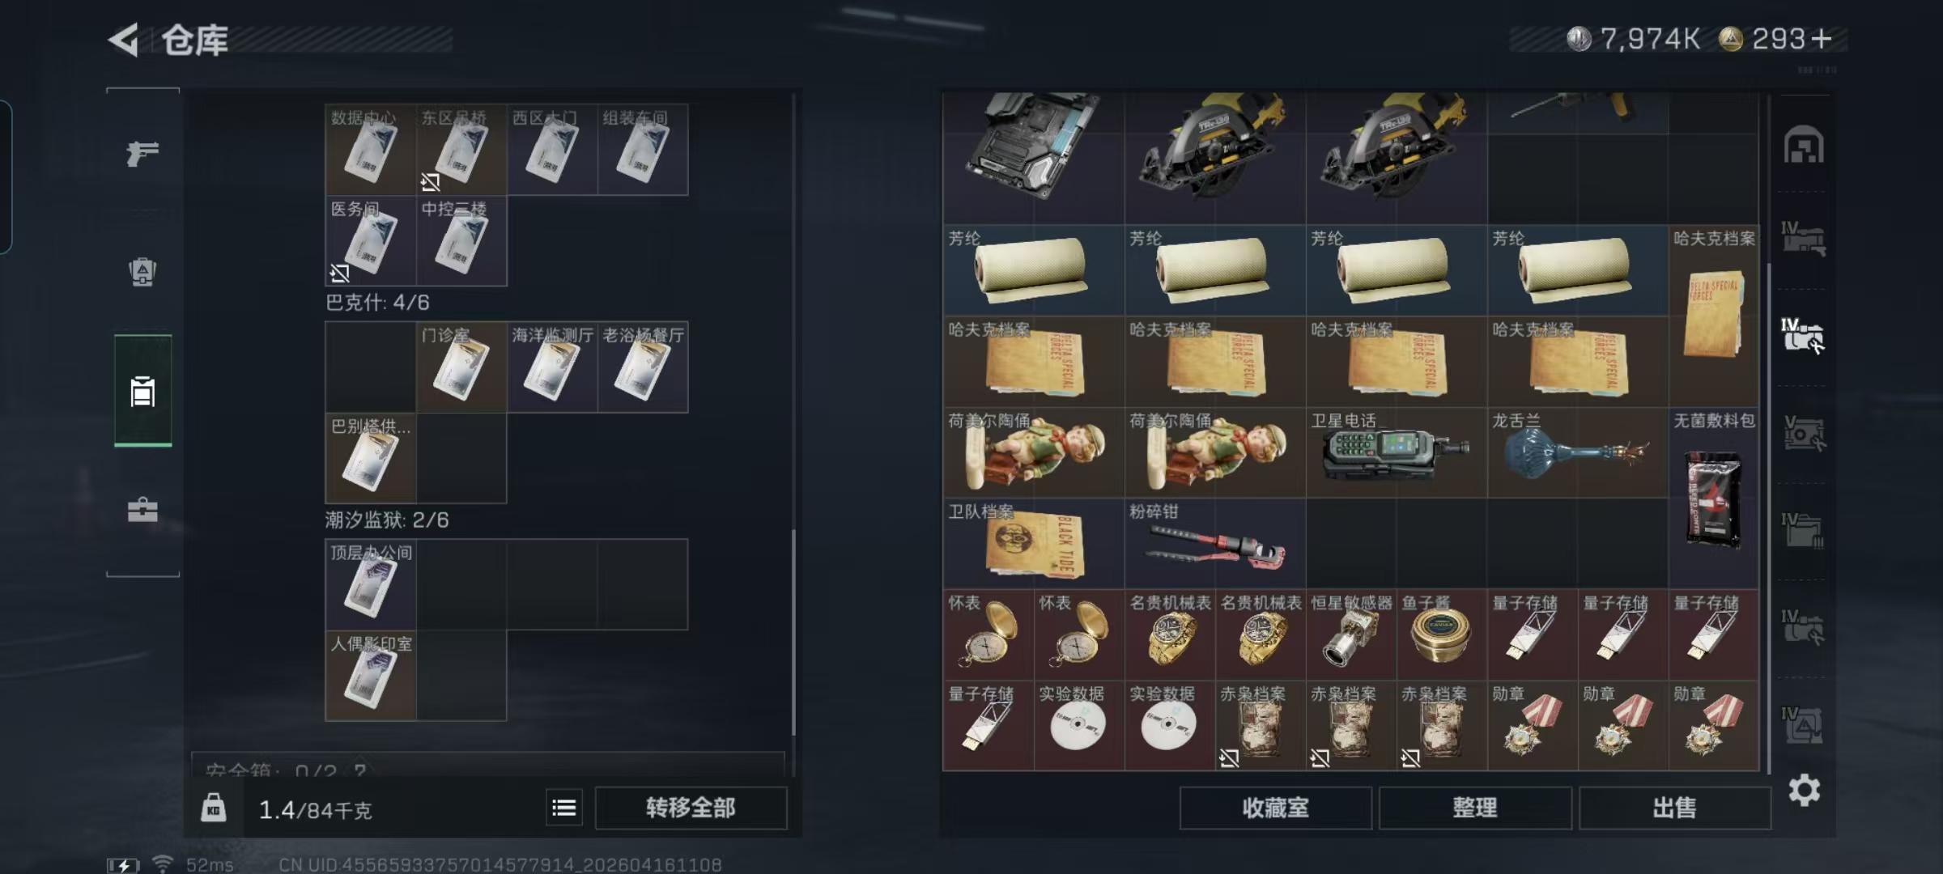Sort inventory with 整理 button

coord(1475,808)
